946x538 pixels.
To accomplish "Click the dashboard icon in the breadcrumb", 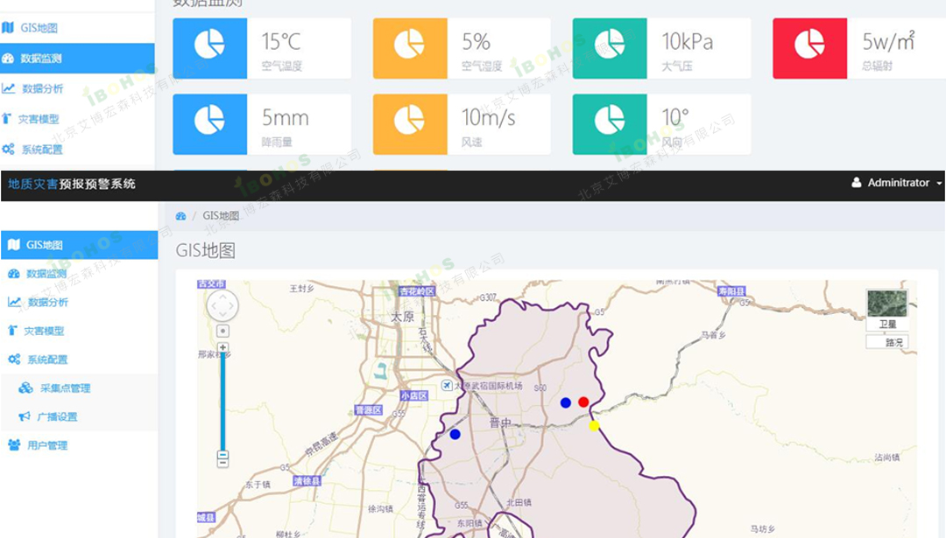I will pos(180,216).
